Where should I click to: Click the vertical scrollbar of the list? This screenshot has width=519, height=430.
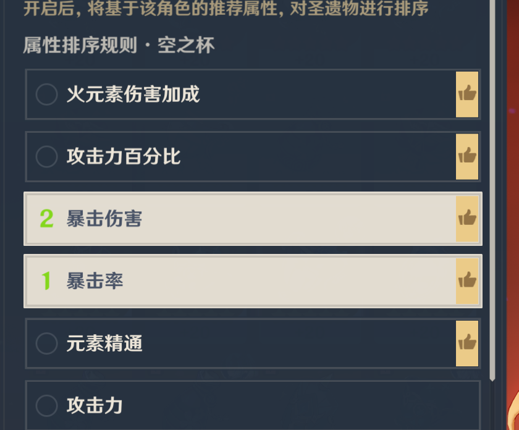click(x=492, y=185)
